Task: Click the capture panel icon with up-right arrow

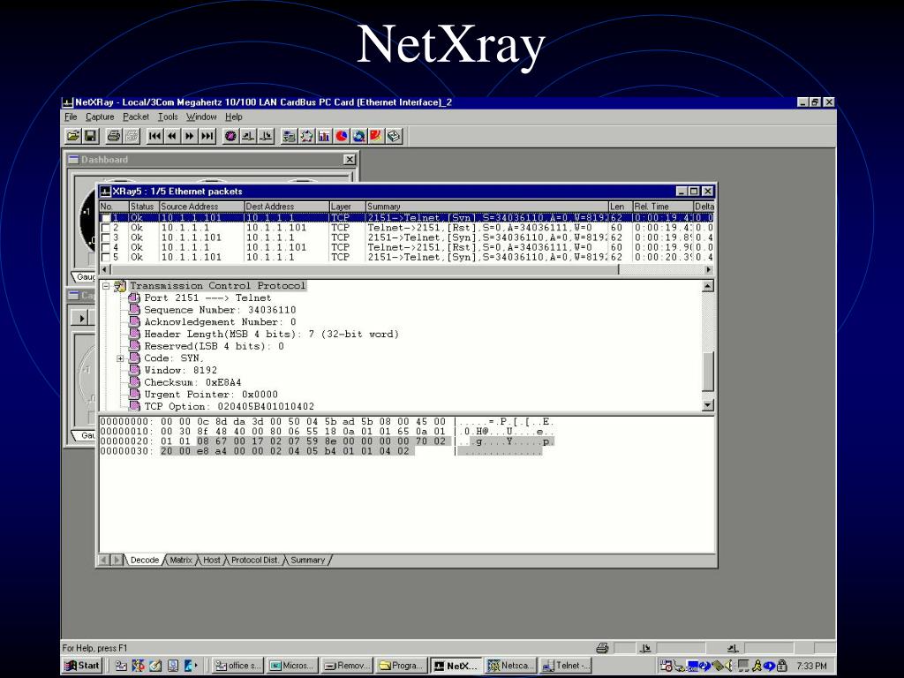Action: point(248,136)
